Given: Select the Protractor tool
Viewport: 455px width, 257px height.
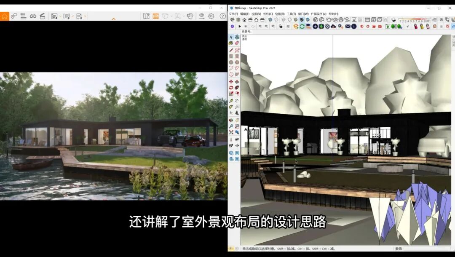Looking at the screenshot, I should coord(231,107).
